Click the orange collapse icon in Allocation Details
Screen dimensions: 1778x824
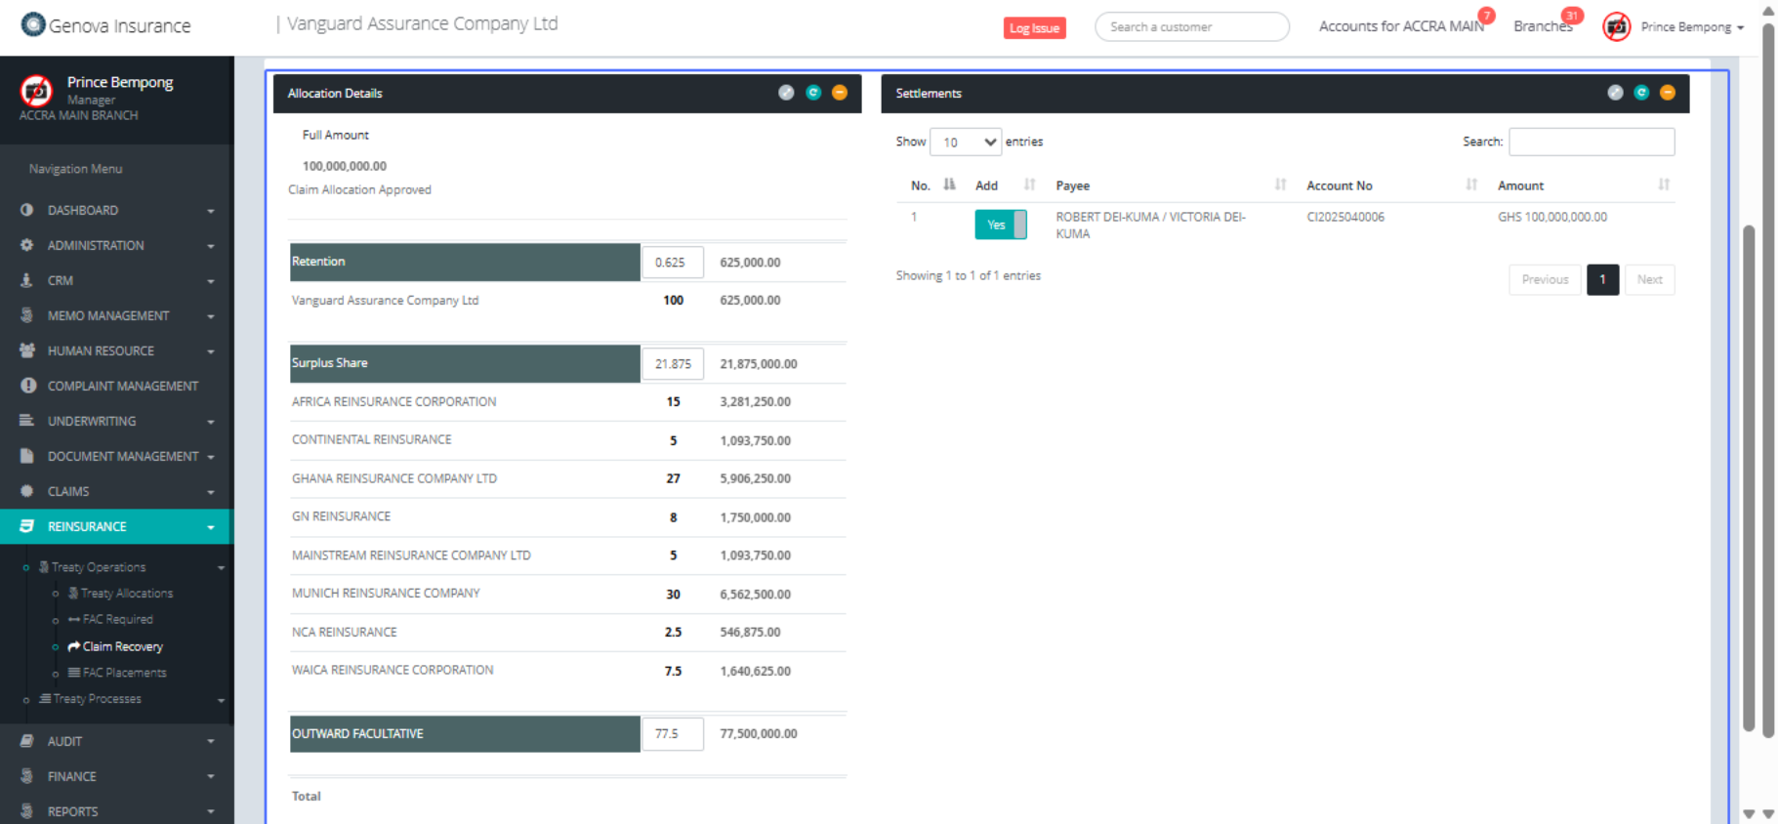pos(840,93)
